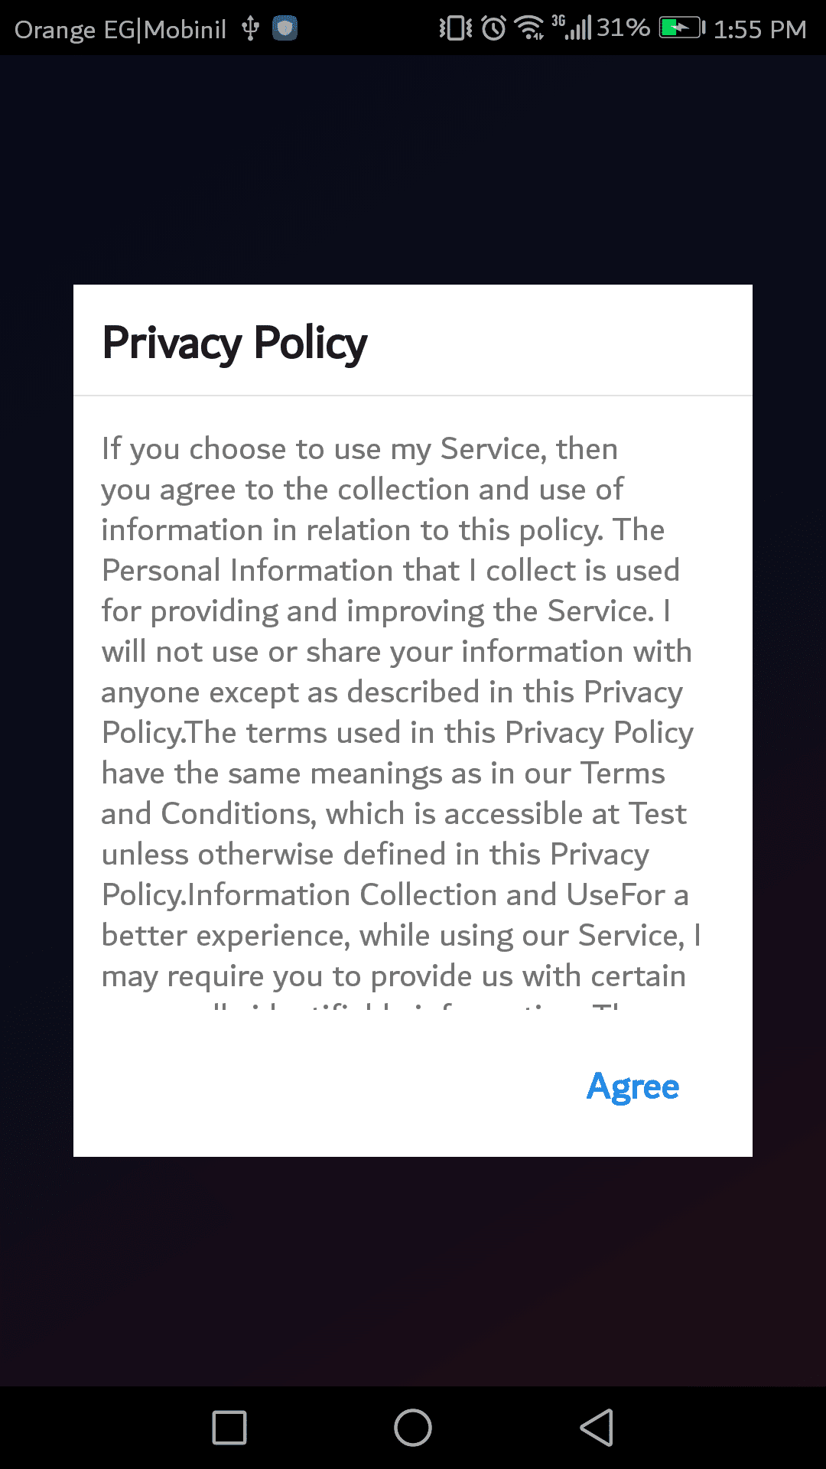826x1469 pixels.
Task: Tap the vibrate mode status icon
Action: [x=455, y=29]
